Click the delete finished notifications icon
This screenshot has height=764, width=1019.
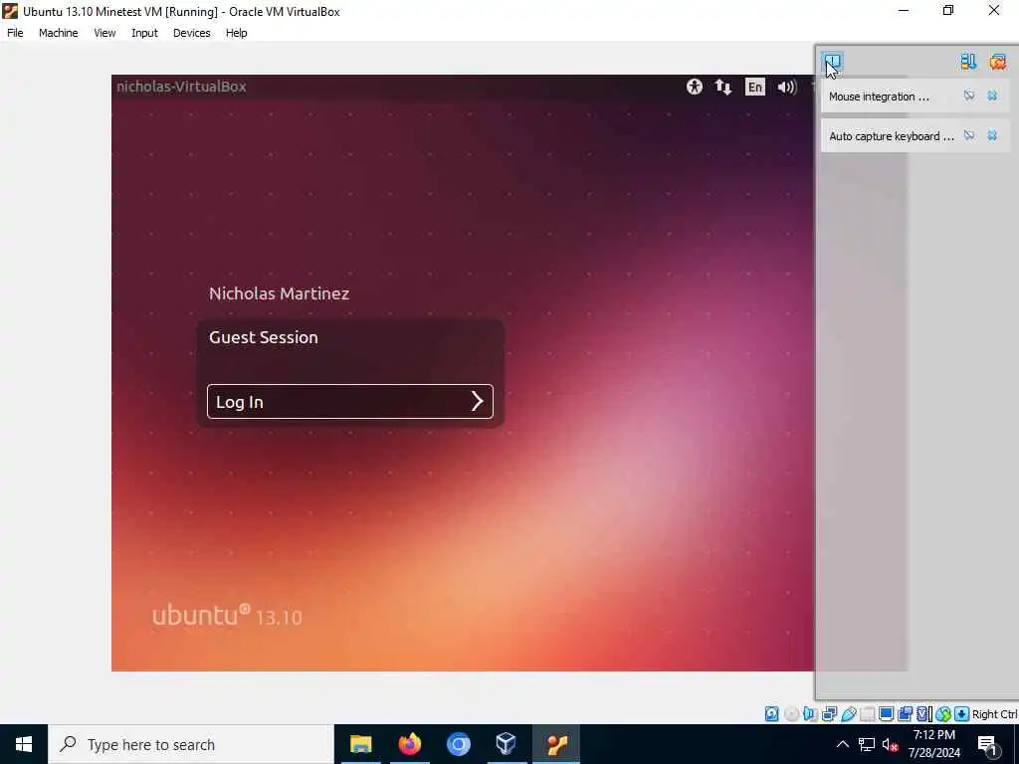pyautogui.click(x=997, y=62)
